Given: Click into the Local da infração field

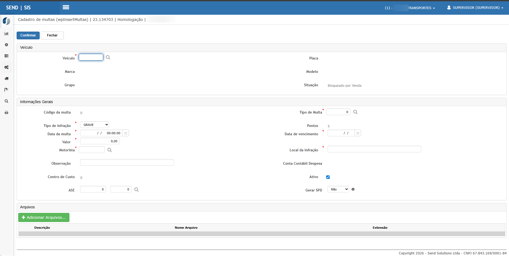Looking at the screenshot, I should pyautogui.click(x=374, y=149).
